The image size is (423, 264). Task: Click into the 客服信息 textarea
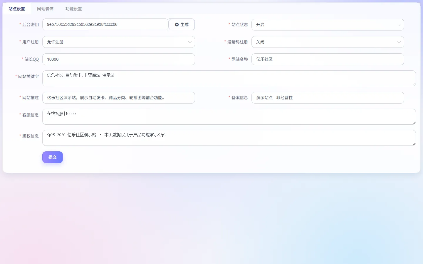[x=229, y=117]
